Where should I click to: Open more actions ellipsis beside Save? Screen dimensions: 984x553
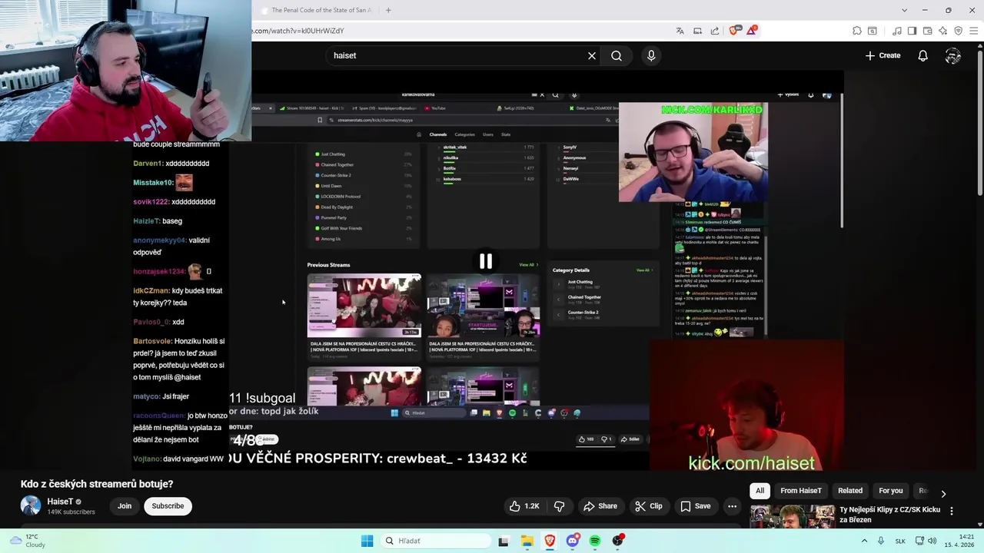(732, 506)
